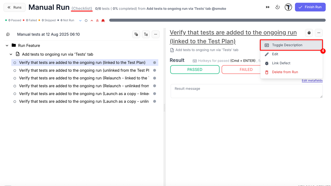Click the circular T logo avatar

(x=288, y=7)
